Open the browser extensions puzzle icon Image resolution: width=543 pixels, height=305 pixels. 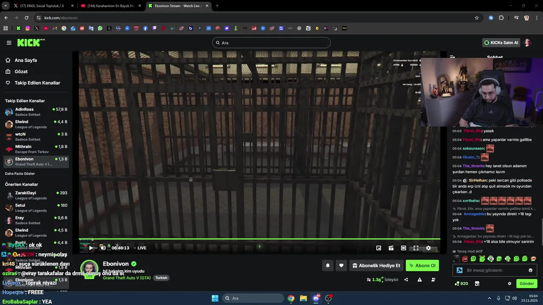click(501, 18)
